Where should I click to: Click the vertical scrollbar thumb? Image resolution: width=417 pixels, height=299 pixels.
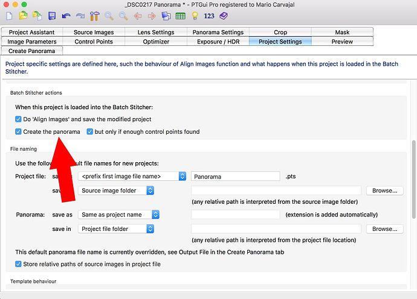pos(414,180)
